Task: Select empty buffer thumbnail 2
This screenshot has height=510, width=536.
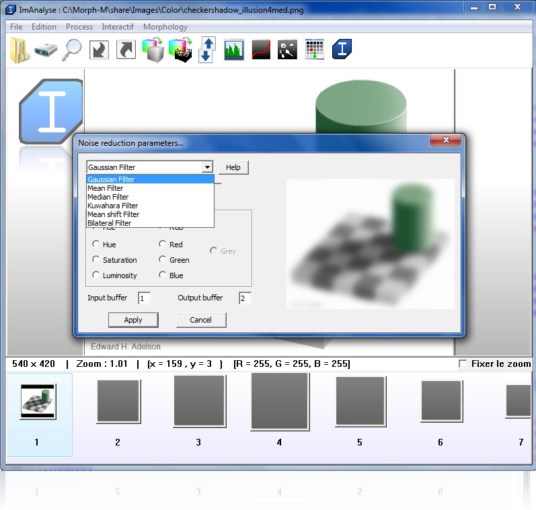Action: click(118, 401)
